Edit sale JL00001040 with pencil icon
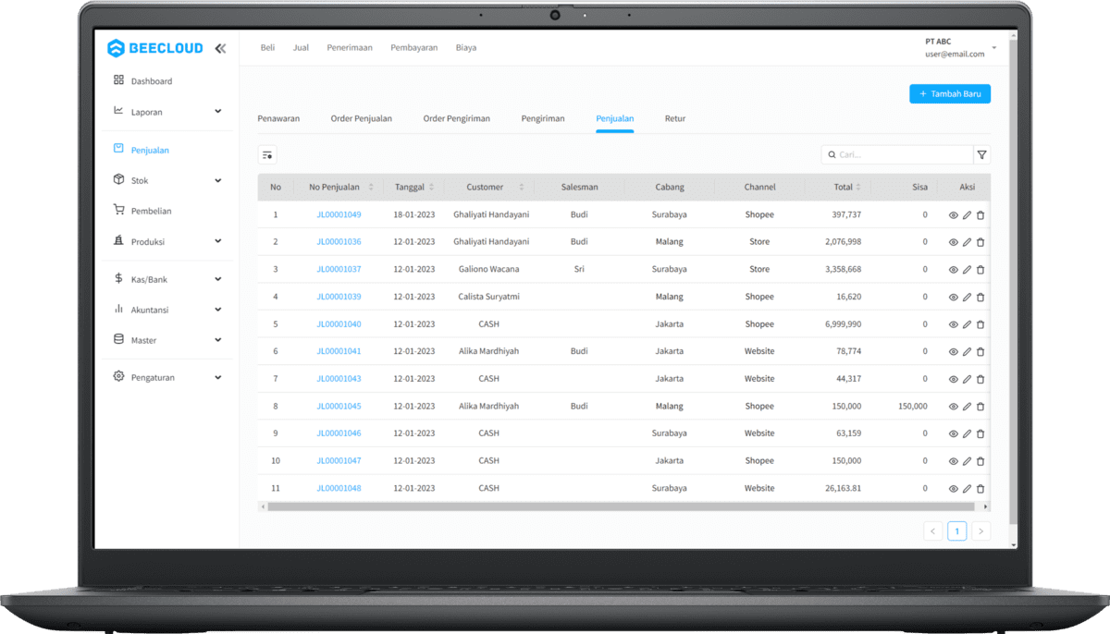The height and width of the screenshot is (634, 1110). (967, 324)
